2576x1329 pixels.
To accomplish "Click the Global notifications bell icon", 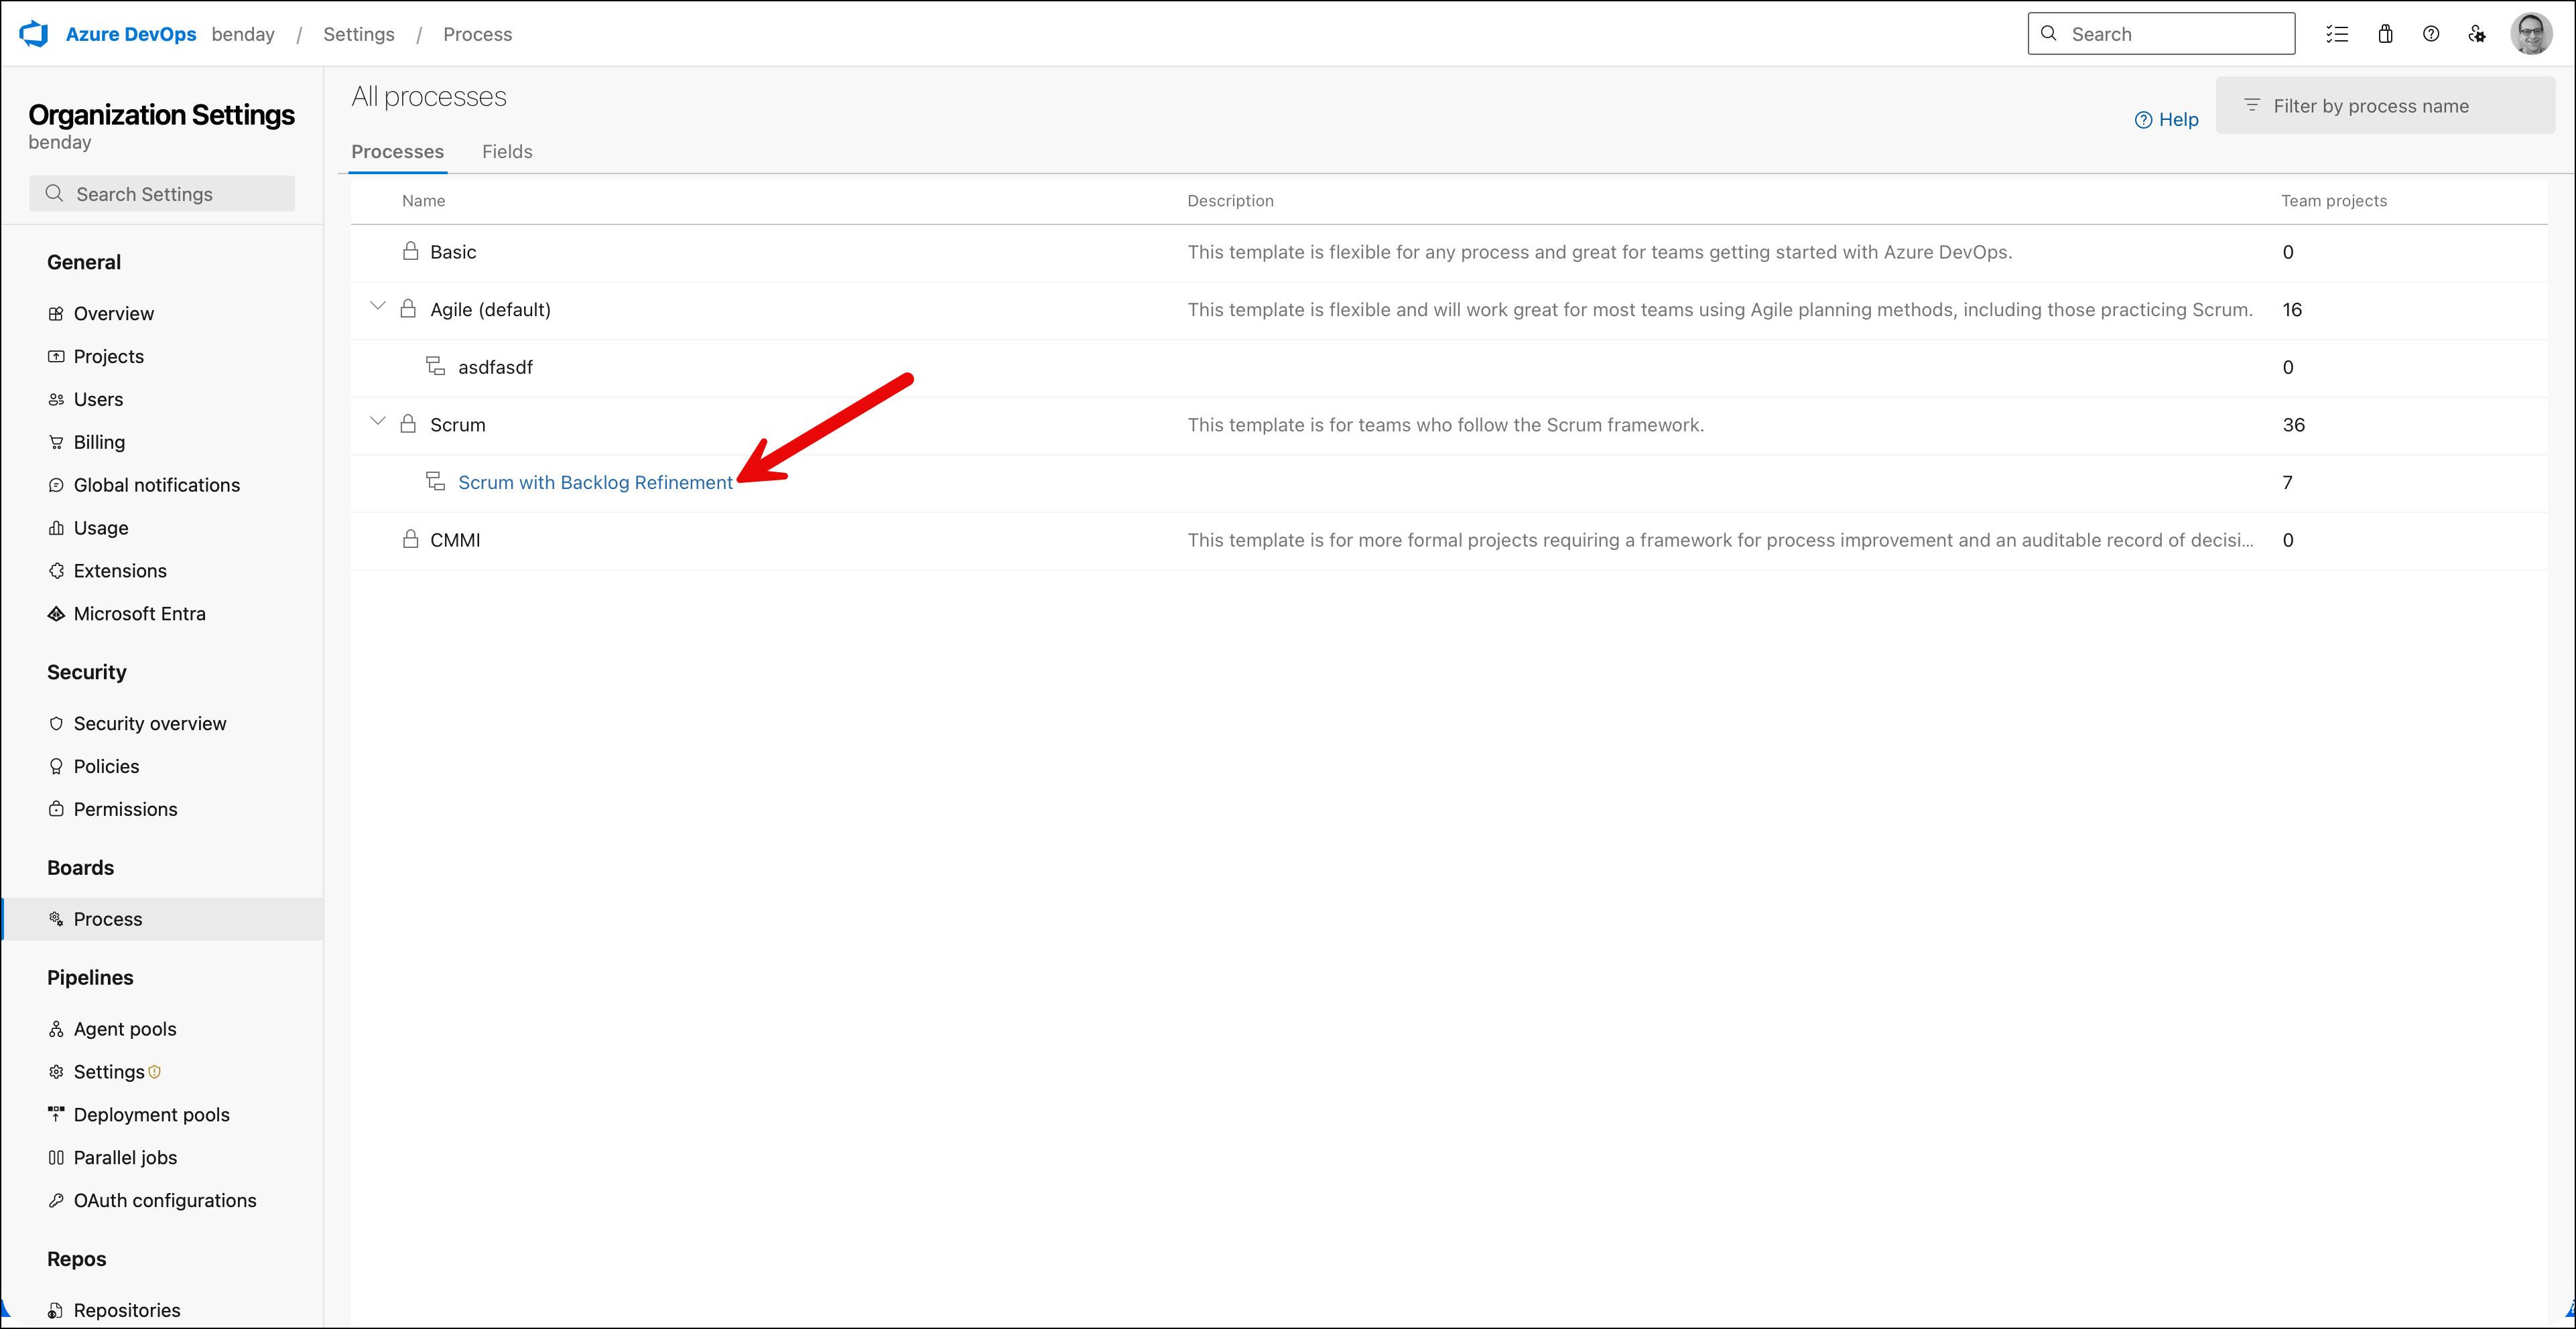I will click(56, 484).
